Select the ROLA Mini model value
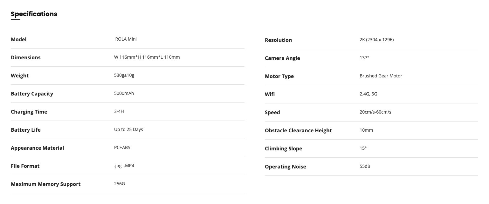Screen dimensions: 489x204 click(x=126, y=39)
